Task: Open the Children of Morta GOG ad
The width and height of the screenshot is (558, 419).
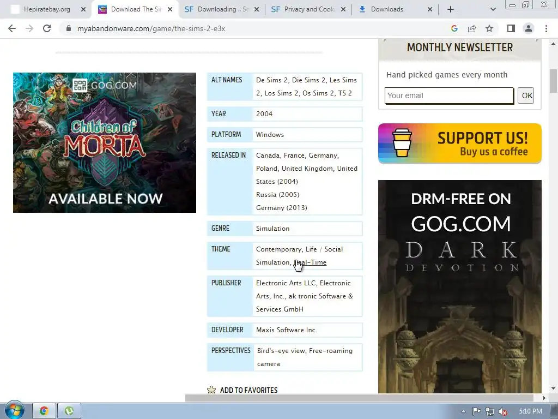Action: tap(105, 142)
